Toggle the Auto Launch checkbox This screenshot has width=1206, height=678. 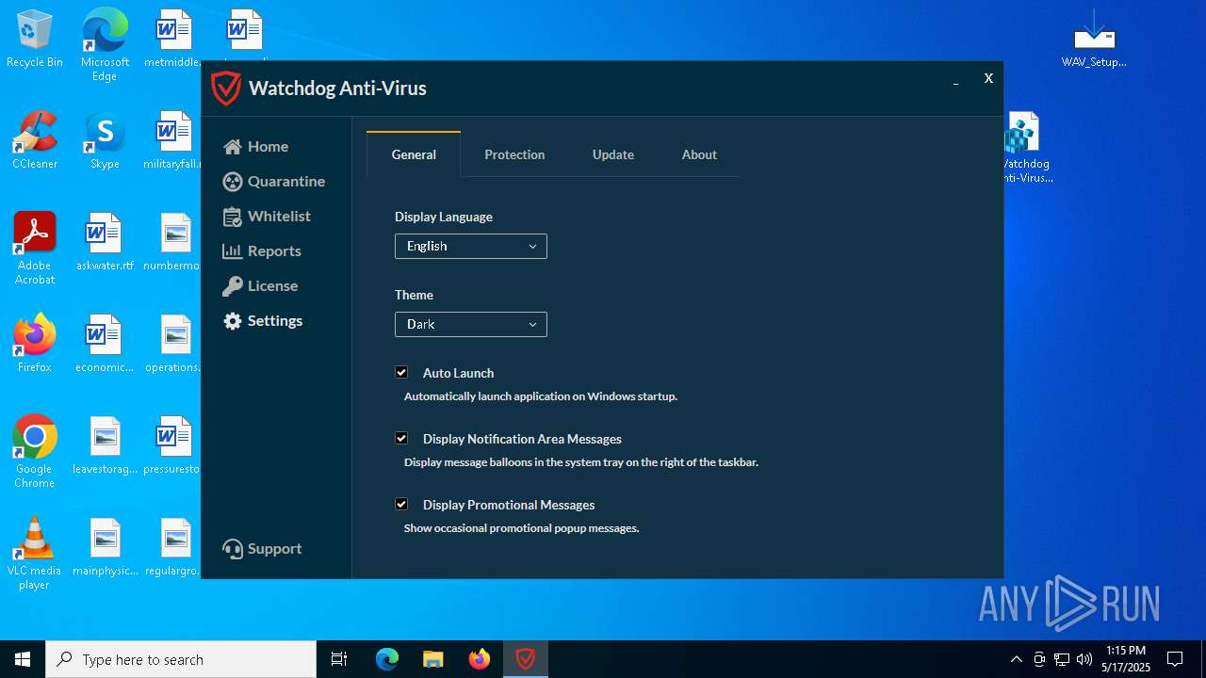(x=401, y=373)
